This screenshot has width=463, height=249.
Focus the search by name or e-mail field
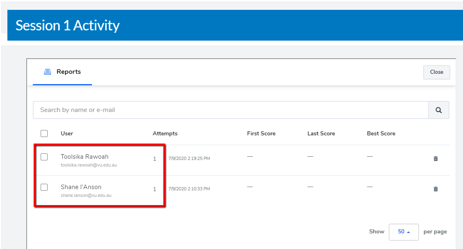(x=231, y=110)
